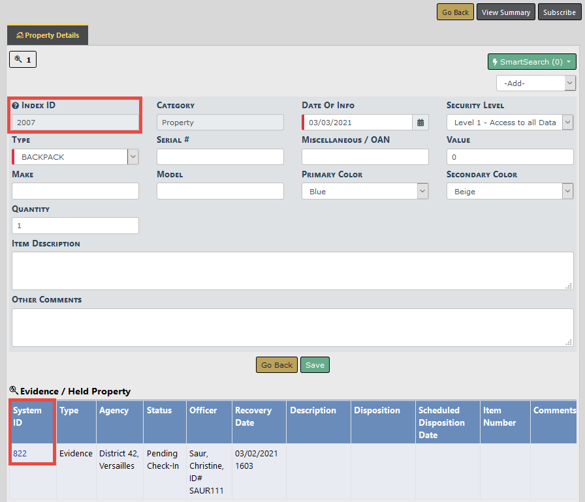Open evidence record with System ID 822
Viewport: 585px width, 502px height.
coord(20,454)
